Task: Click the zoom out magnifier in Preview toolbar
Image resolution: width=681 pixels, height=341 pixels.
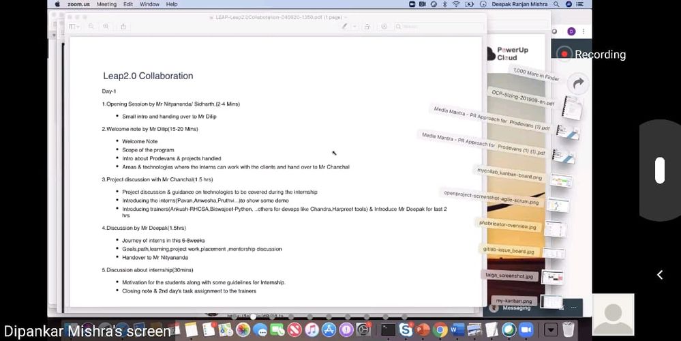Action: click(x=89, y=27)
